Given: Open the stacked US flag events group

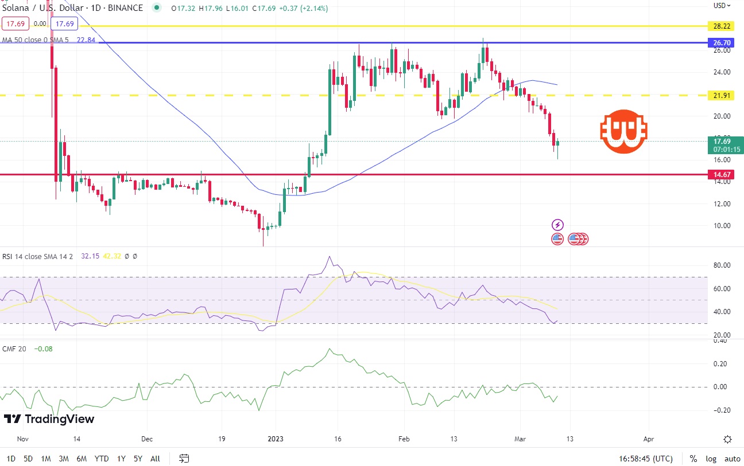Looking at the screenshot, I should click(578, 239).
